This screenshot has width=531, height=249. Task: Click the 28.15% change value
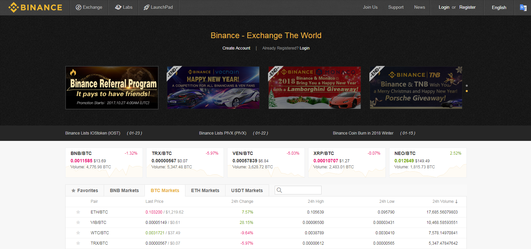(x=246, y=223)
